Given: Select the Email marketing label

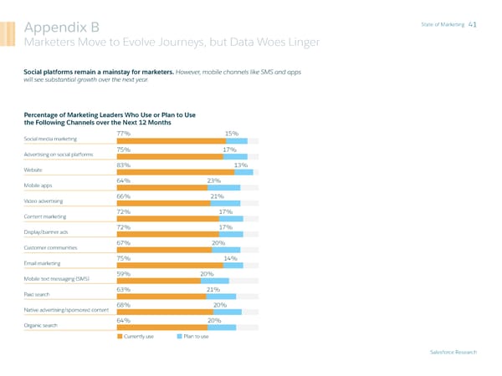Looking at the screenshot, I should (44, 263).
